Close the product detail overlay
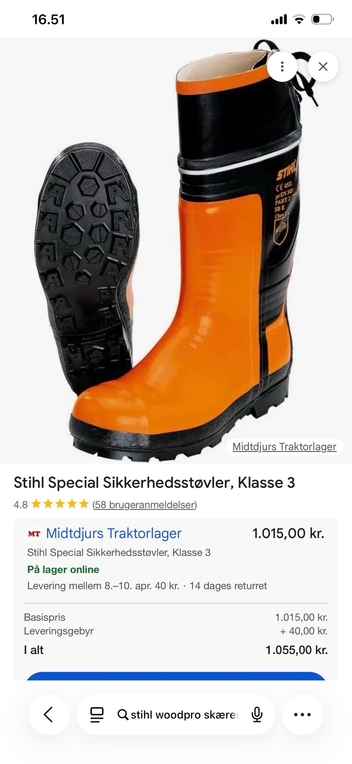 tap(323, 67)
